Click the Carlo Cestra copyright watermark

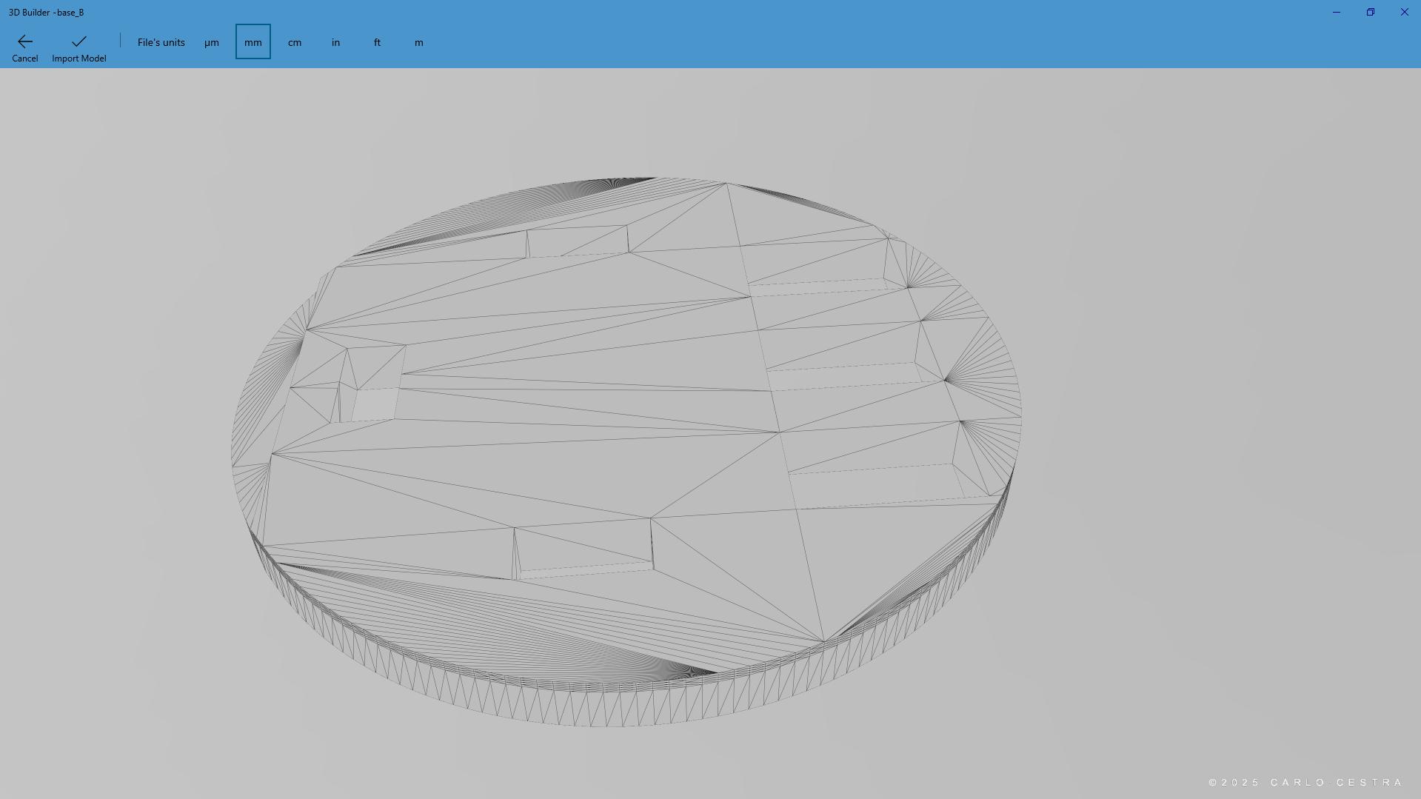click(1305, 782)
